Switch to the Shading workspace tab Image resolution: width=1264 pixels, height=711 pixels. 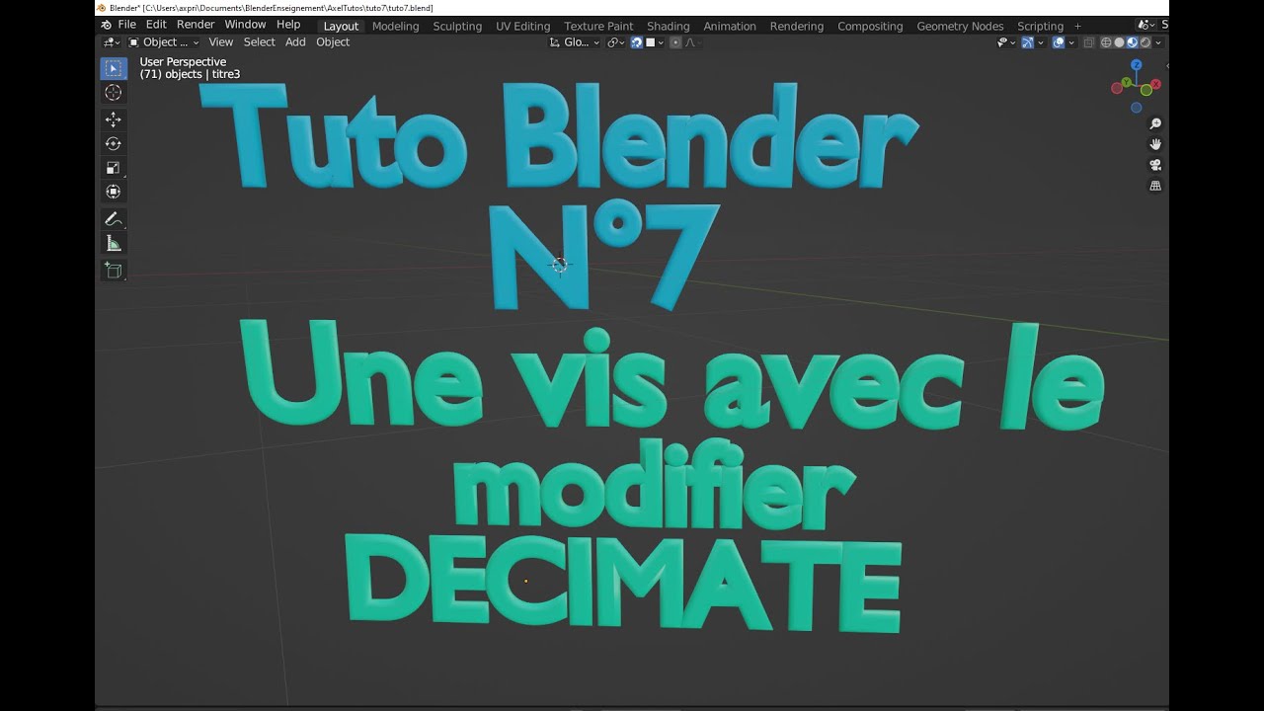coord(669,26)
